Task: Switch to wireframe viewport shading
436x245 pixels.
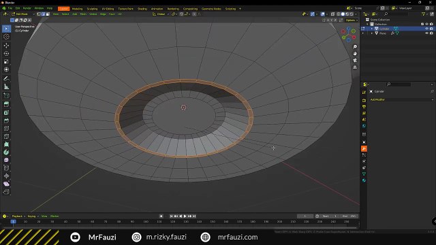Action: pos(339,14)
